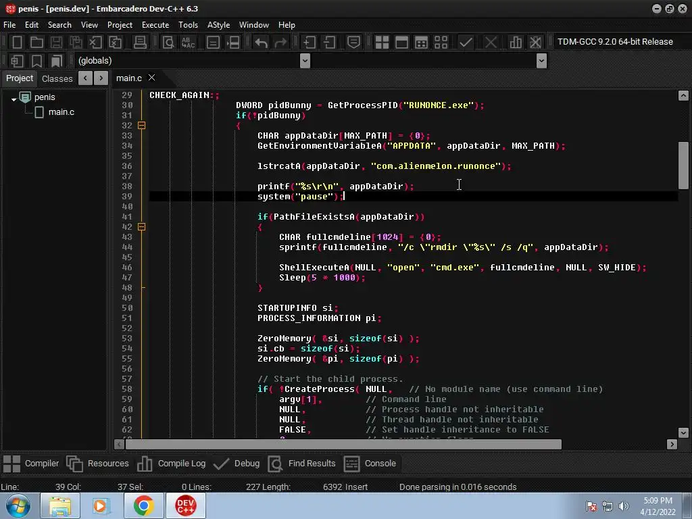Click the editor scroll-down arrow

[x=683, y=432]
